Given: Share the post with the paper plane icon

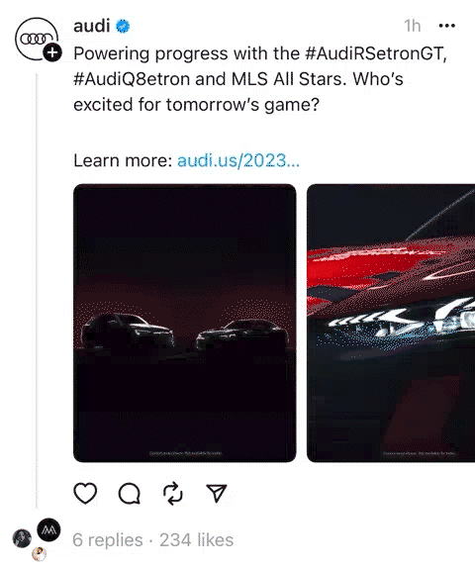Looking at the screenshot, I should [217, 493].
